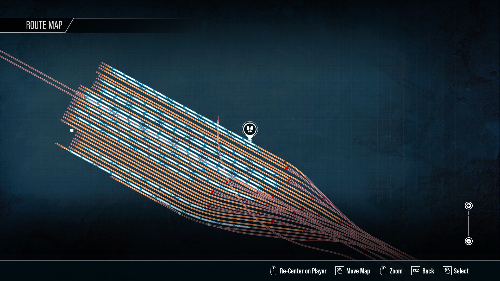This screenshot has width=500, height=281.
Task: Click the Re-Center on Player label
Action: coord(303,271)
